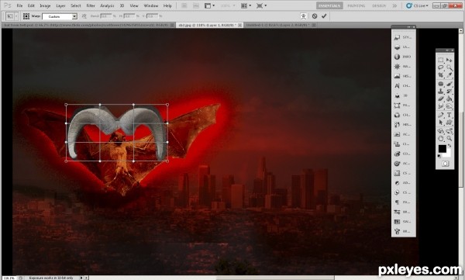This screenshot has height=280, width=465.
Task: Toggle reference point location grid
Action: point(26,16)
